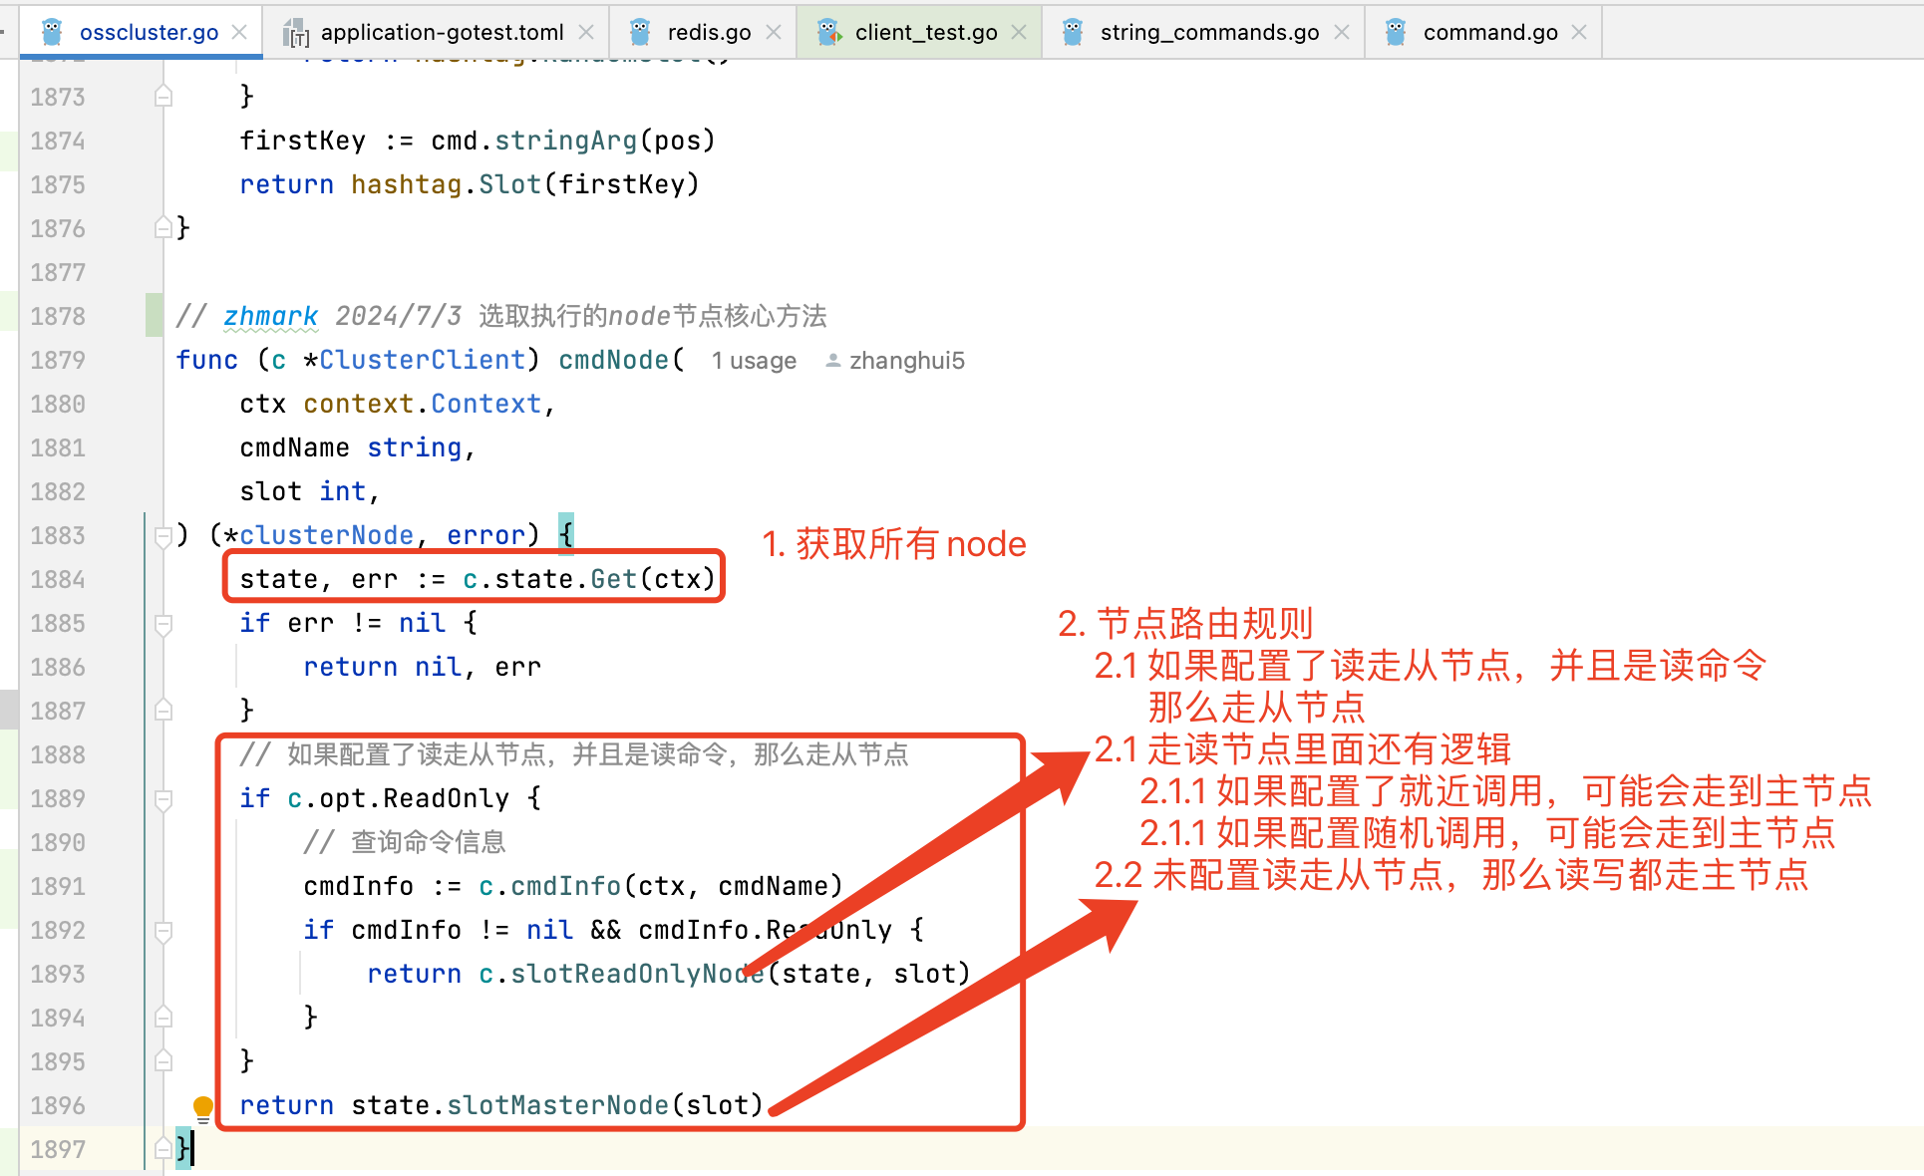Collapse the 'if err != nil' block fold
Image resolution: width=1924 pixels, height=1176 pixels.
click(163, 624)
